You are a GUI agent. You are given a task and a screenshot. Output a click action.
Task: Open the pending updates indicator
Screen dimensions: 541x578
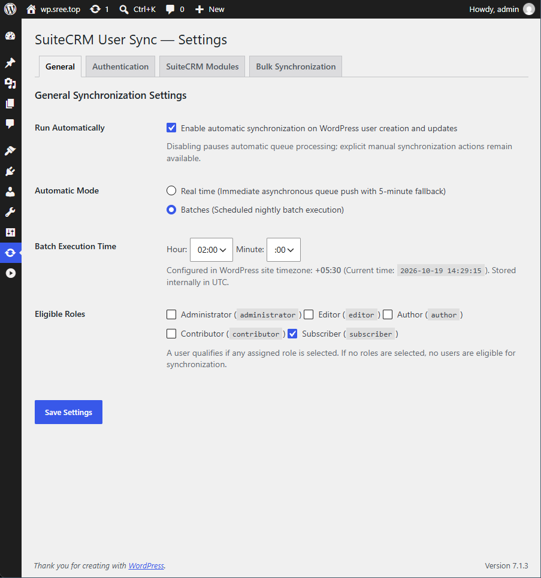point(99,9)
